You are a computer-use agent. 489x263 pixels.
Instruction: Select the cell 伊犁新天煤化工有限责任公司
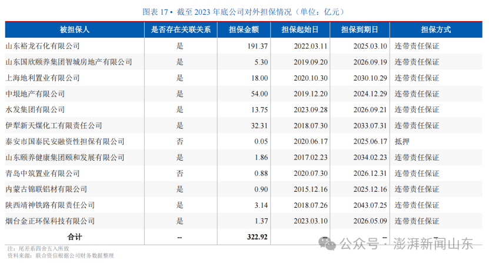click(x=54, y=126)
